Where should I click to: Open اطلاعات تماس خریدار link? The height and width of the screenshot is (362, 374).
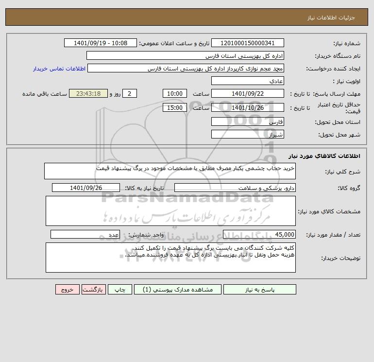(x=59, y=69)
